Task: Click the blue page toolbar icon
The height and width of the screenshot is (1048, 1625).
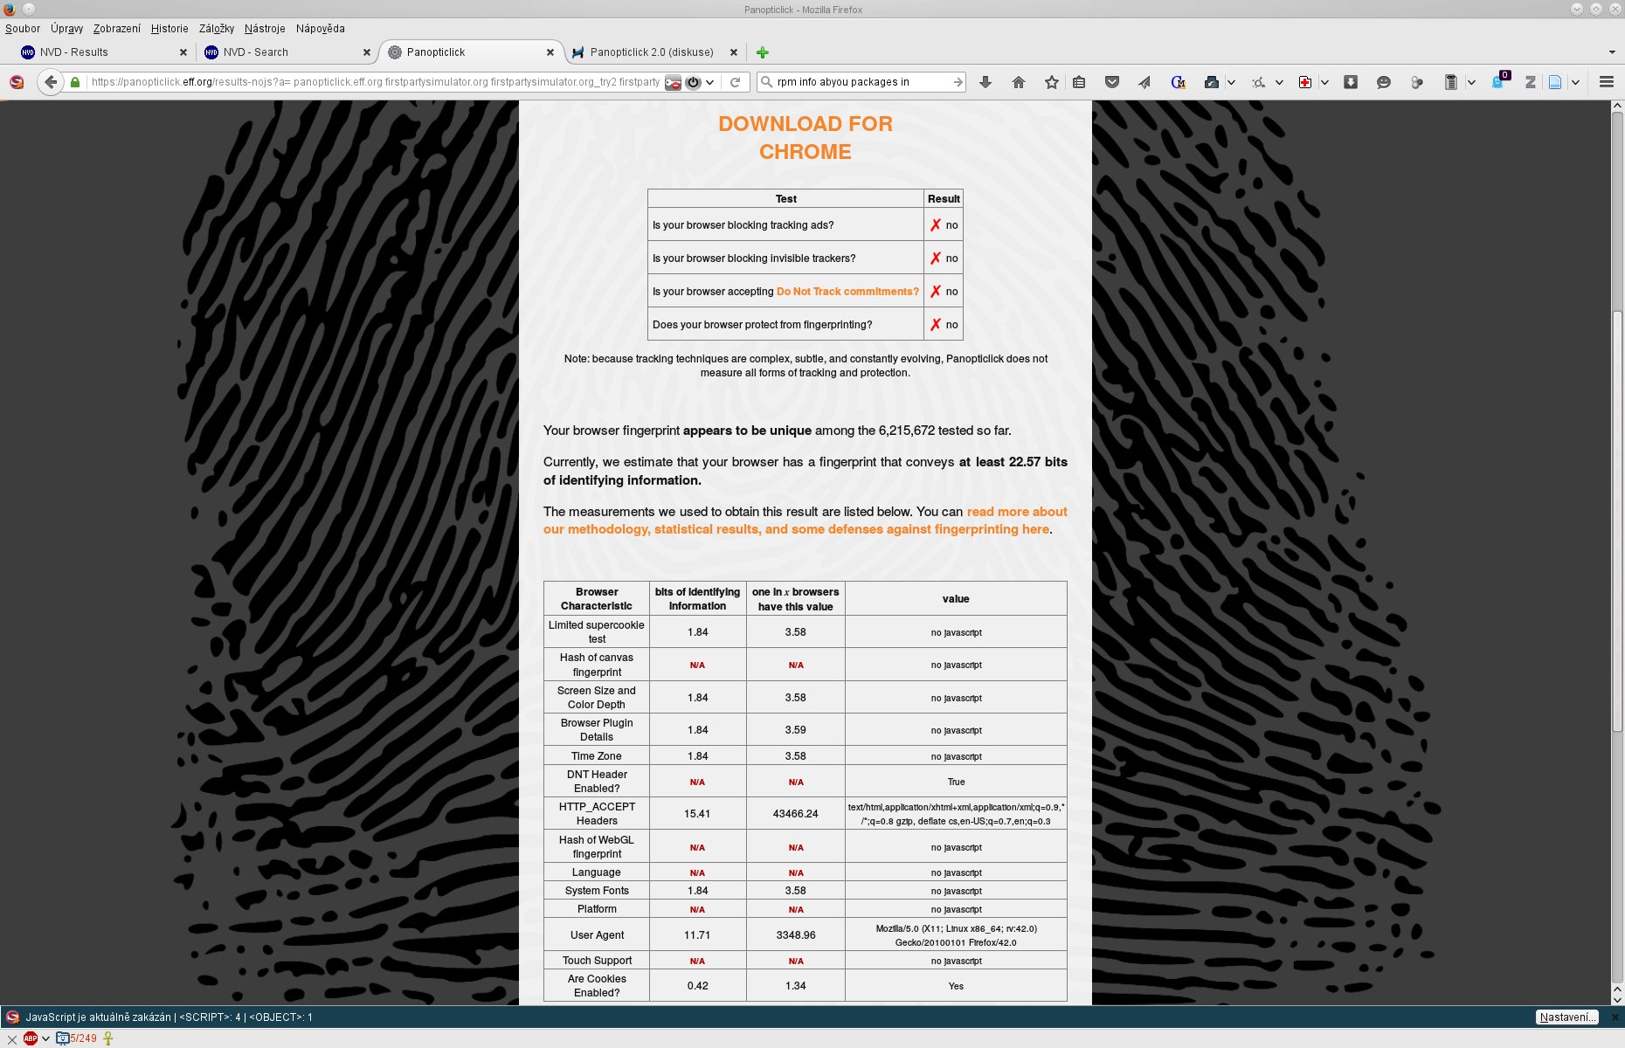Action: point(1555,82)
